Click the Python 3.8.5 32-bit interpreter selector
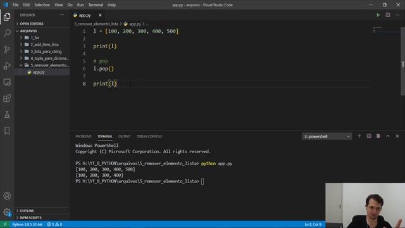405x228 pixels. point(27,224)
